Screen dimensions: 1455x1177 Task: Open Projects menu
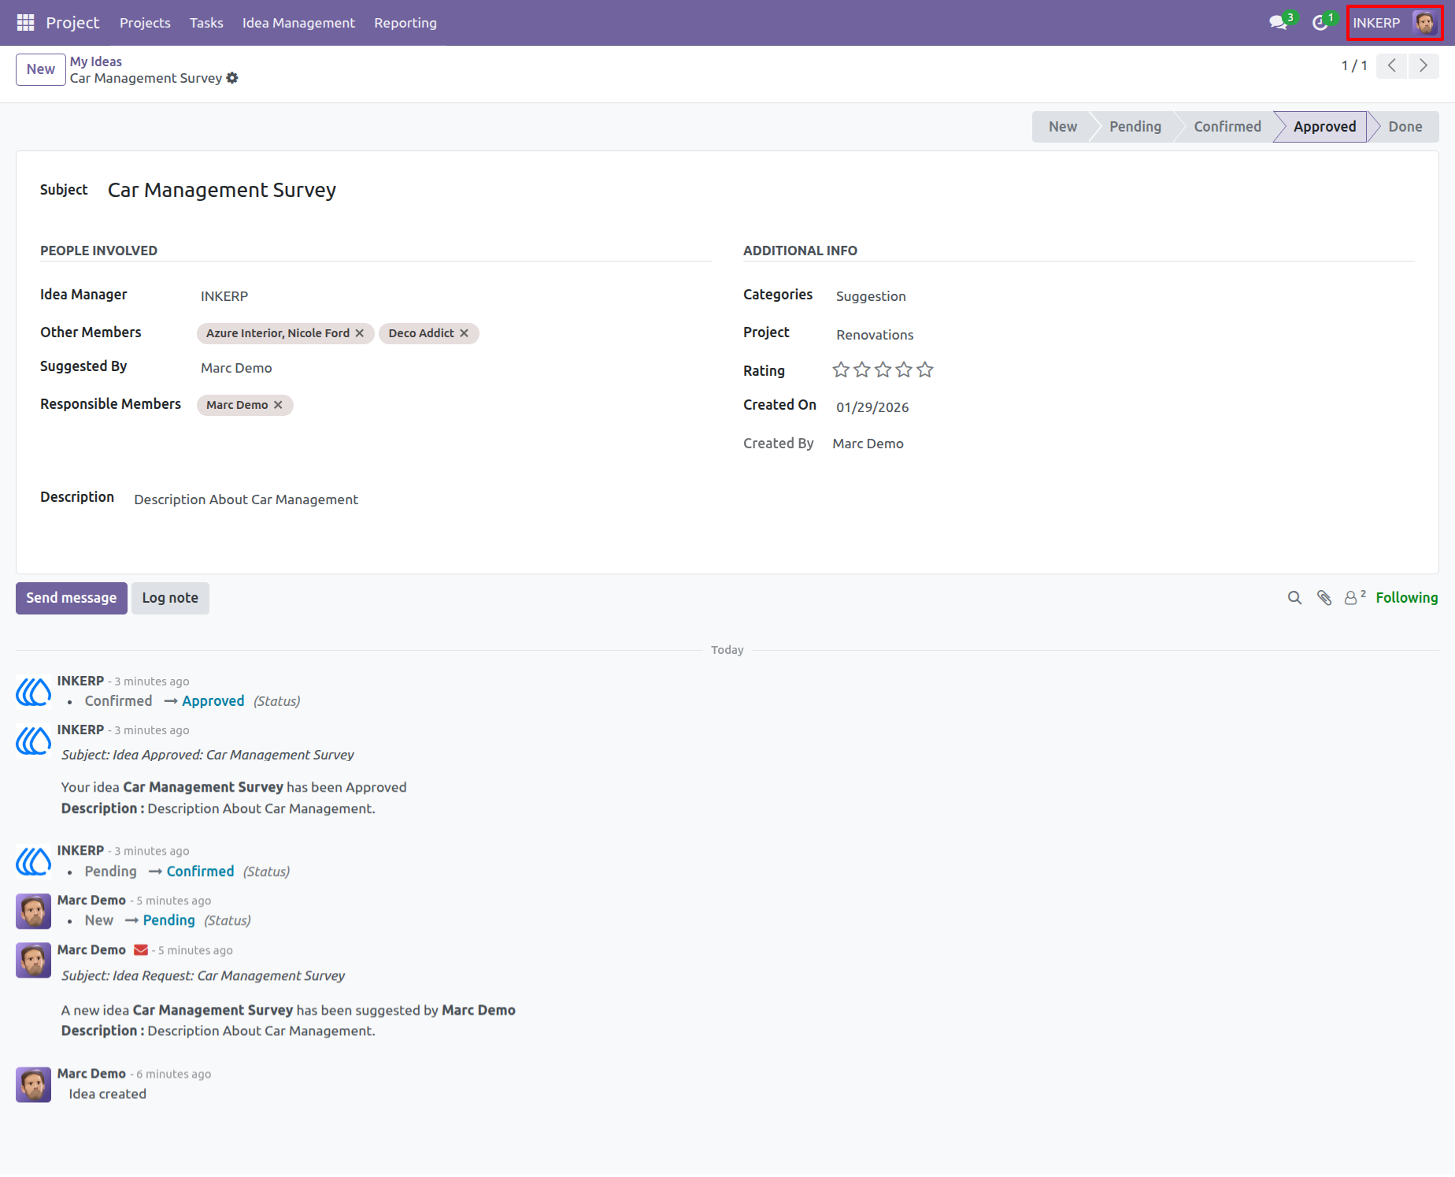pos(145,23)
